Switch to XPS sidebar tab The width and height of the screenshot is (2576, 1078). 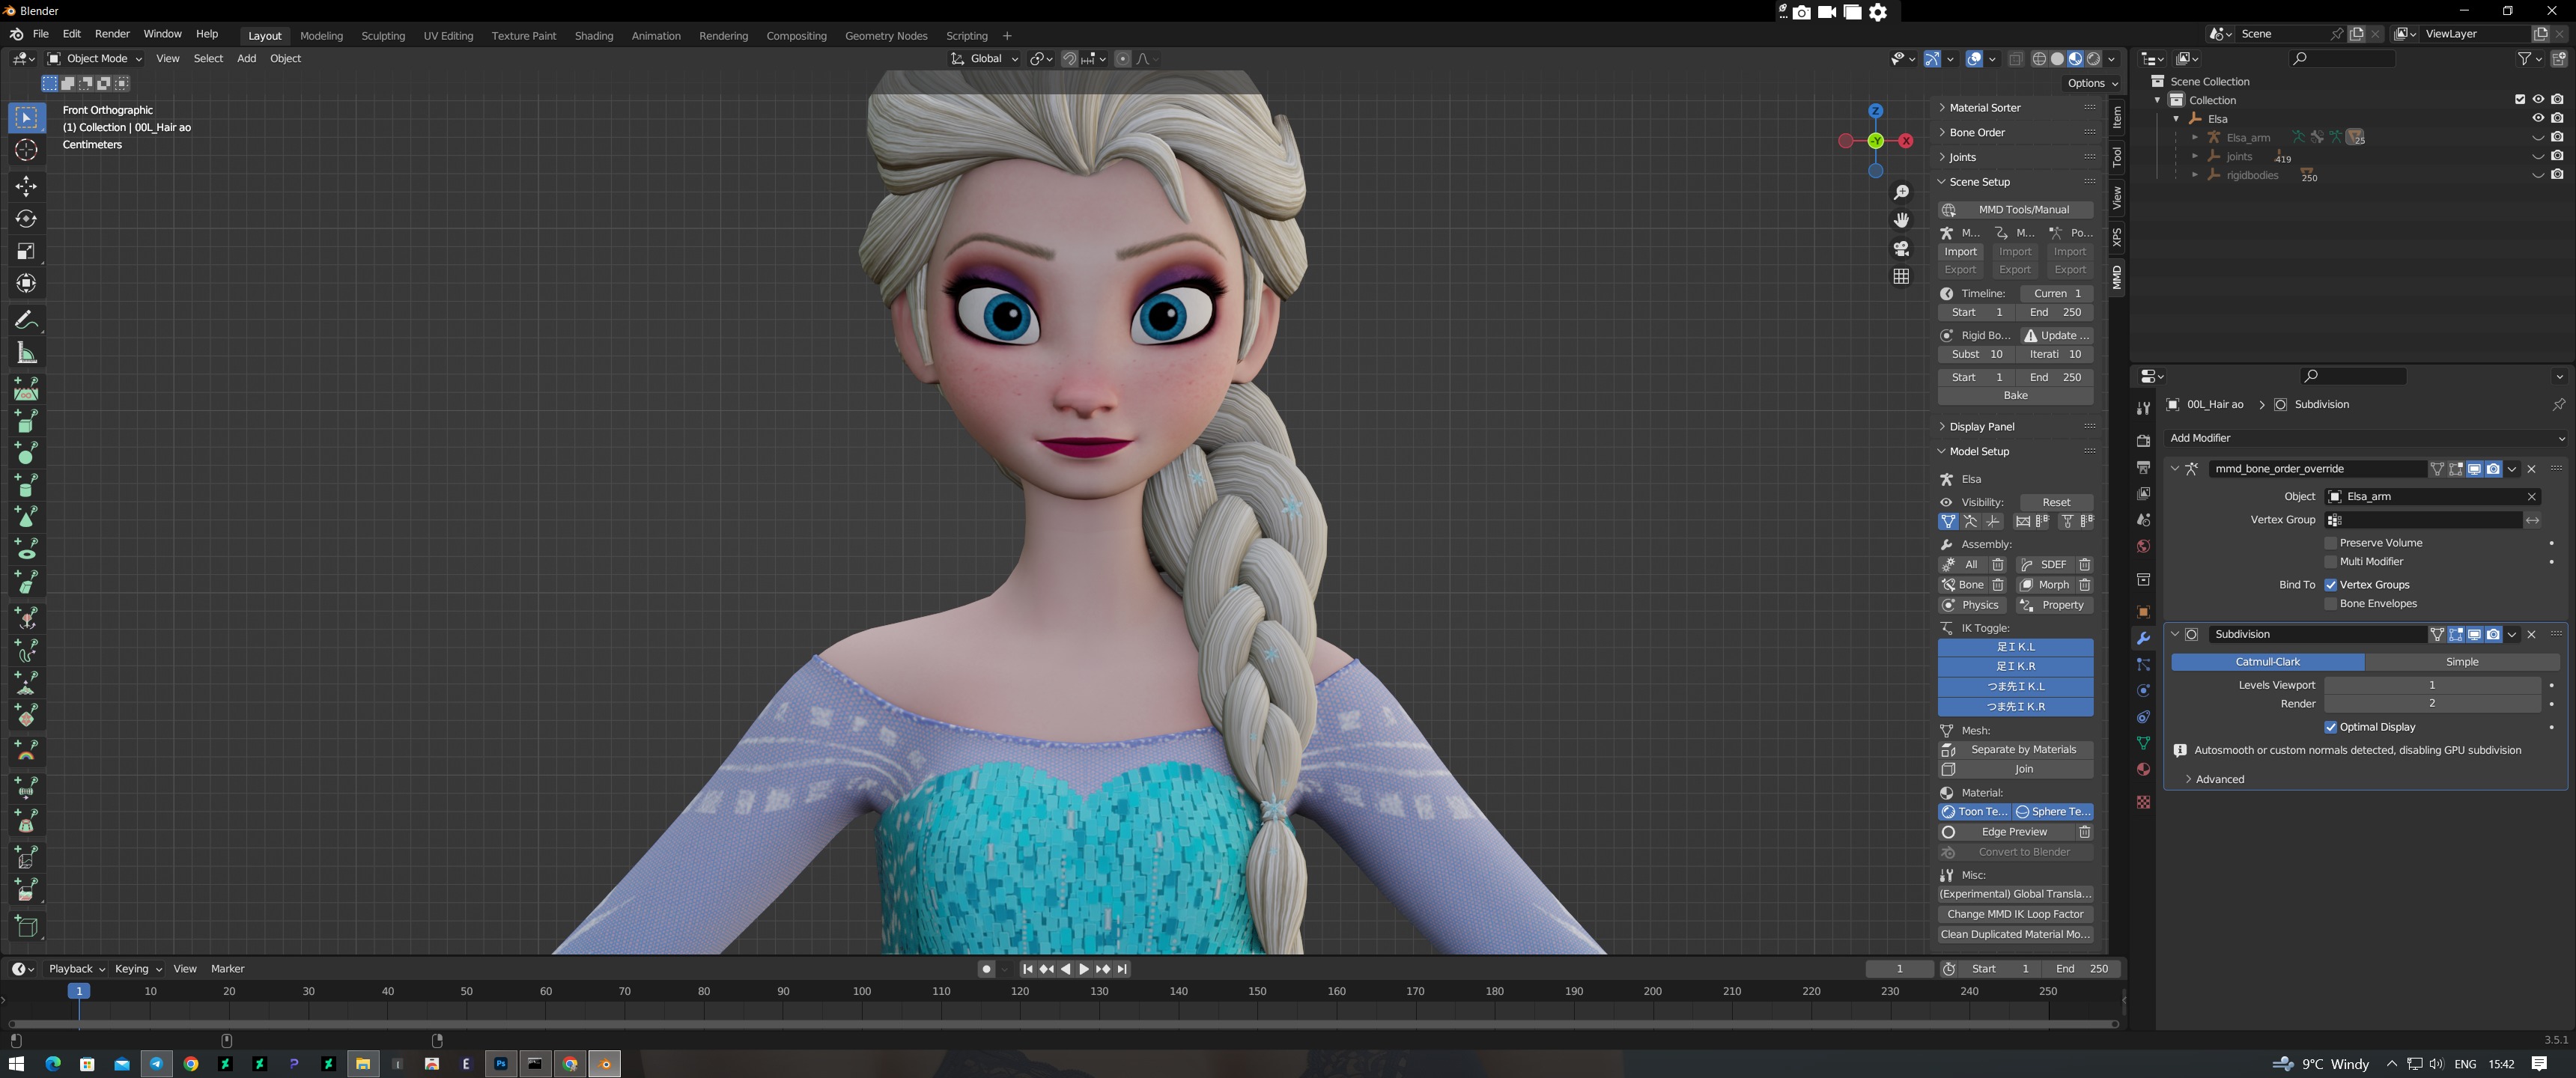point(2116,237)
